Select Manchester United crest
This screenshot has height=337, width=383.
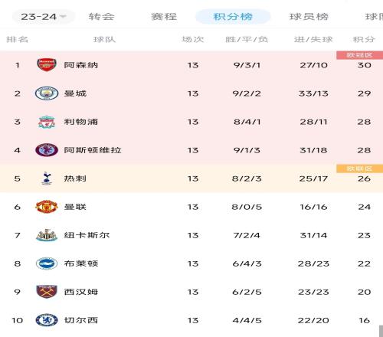click(x=47, y=207)
